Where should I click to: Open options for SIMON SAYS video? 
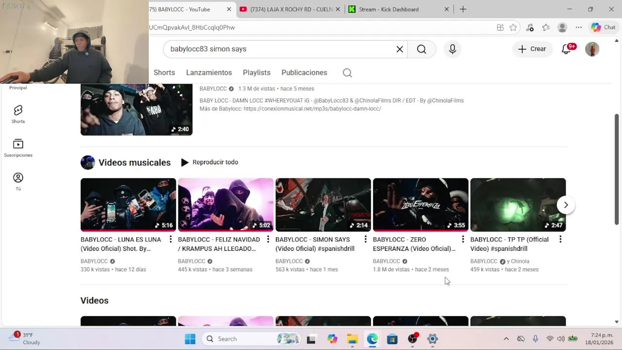[x=365, y=239]
